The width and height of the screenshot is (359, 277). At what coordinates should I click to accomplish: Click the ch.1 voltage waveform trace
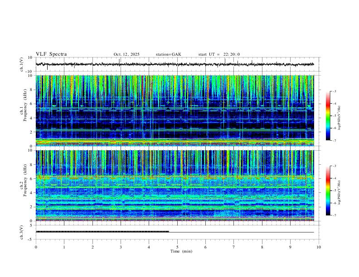(x=175, y=64)
